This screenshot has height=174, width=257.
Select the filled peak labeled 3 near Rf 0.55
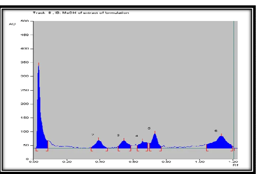[124, 145]
